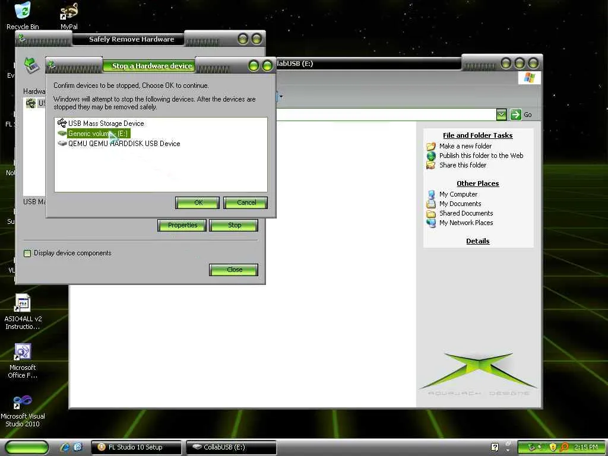Click the 2:15 PM clock in tray

585,447
